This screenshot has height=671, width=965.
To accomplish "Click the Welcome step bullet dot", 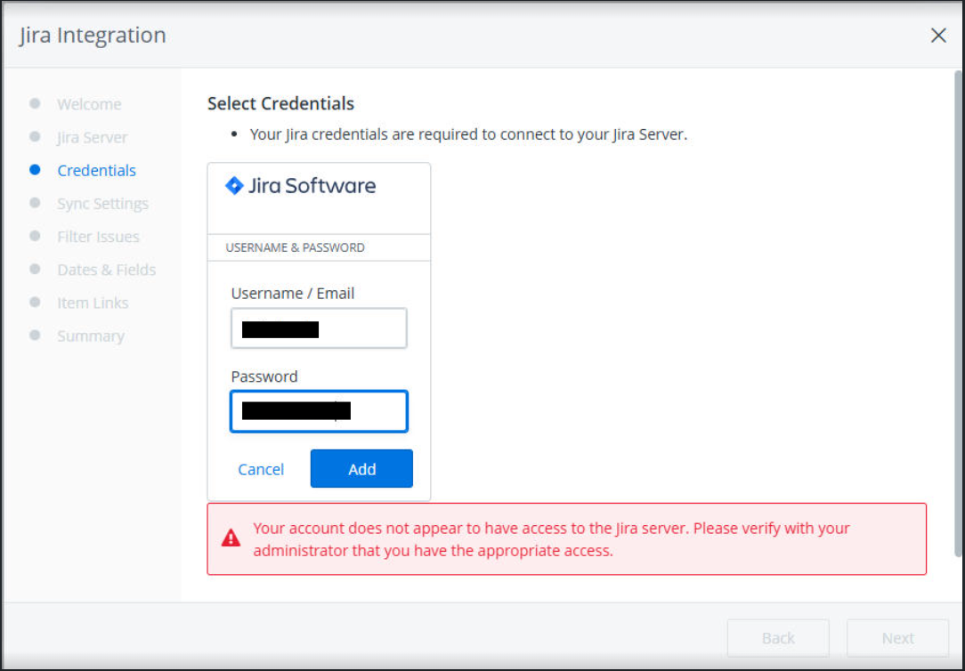I will [36, 103].
